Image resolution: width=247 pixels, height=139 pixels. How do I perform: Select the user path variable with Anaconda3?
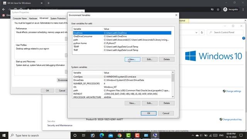(x=122, y=40)
